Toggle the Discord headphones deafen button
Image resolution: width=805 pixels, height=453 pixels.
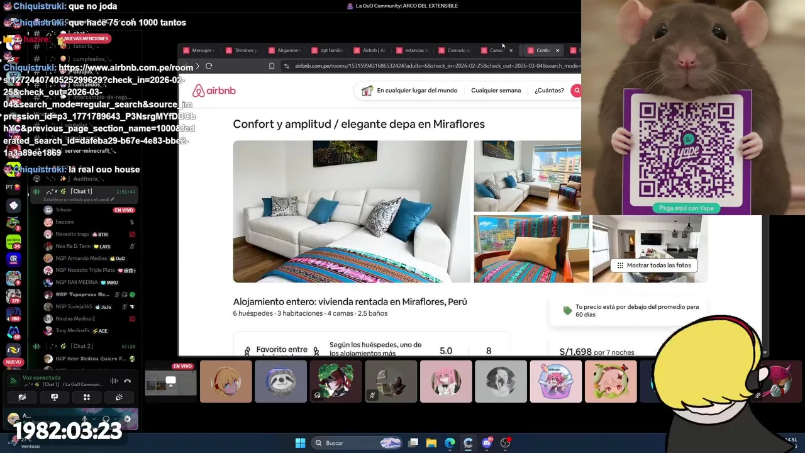click(106, 419)
